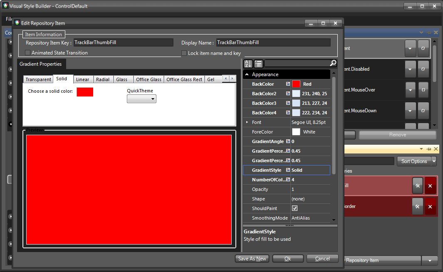This screenshot has height=272, width=443.
Task: Select the alphabetical sort icon in properties panel
Action: [x=247, y=64]
